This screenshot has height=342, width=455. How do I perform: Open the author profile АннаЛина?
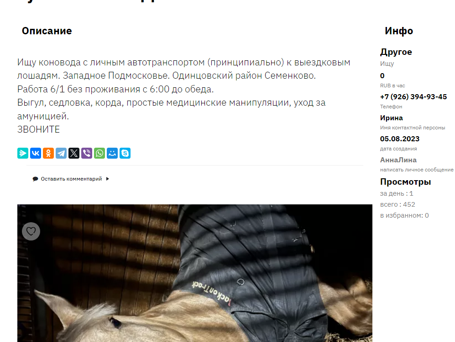[398, 160]
